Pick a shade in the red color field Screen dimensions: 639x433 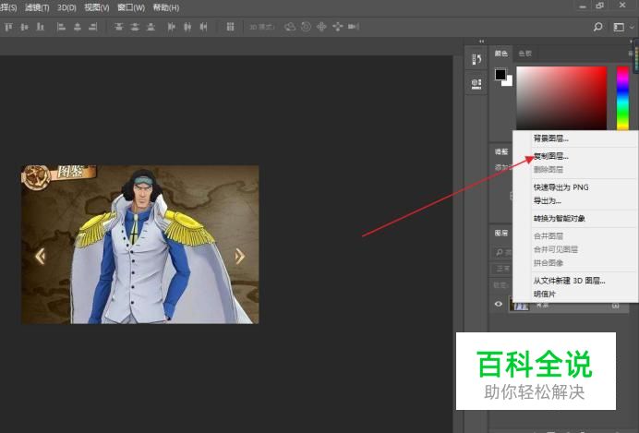point(561,98)
